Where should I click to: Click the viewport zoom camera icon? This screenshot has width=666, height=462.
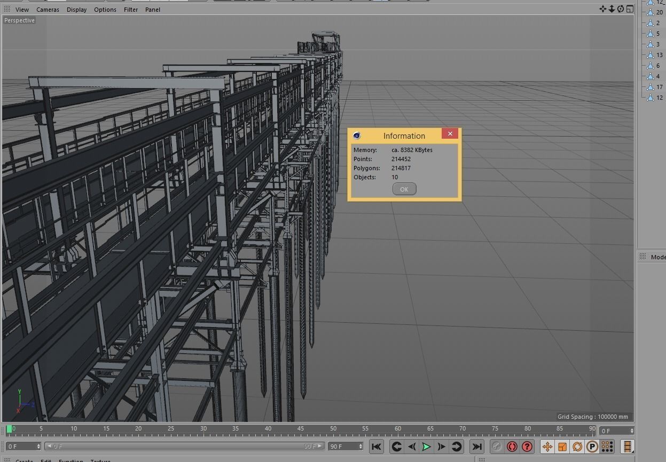pos(612,9)
